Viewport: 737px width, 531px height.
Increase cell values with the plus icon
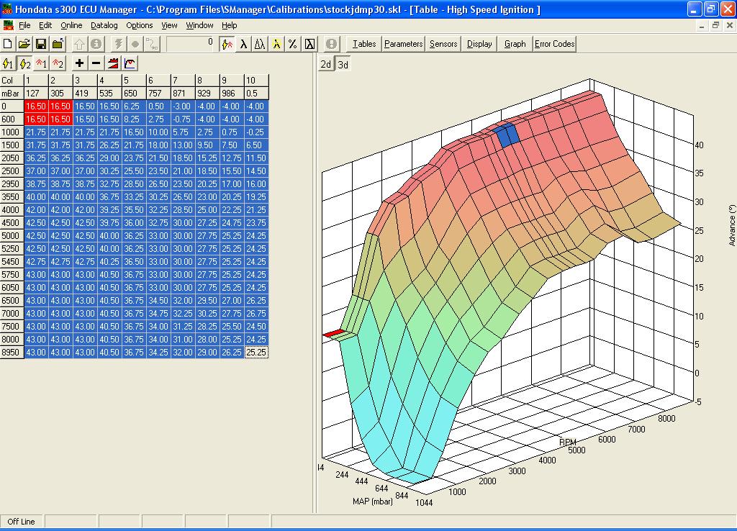point(79,63)
